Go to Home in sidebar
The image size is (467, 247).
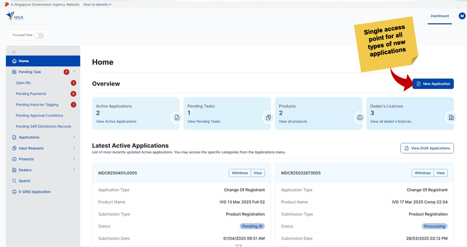[x=43, y=61]
